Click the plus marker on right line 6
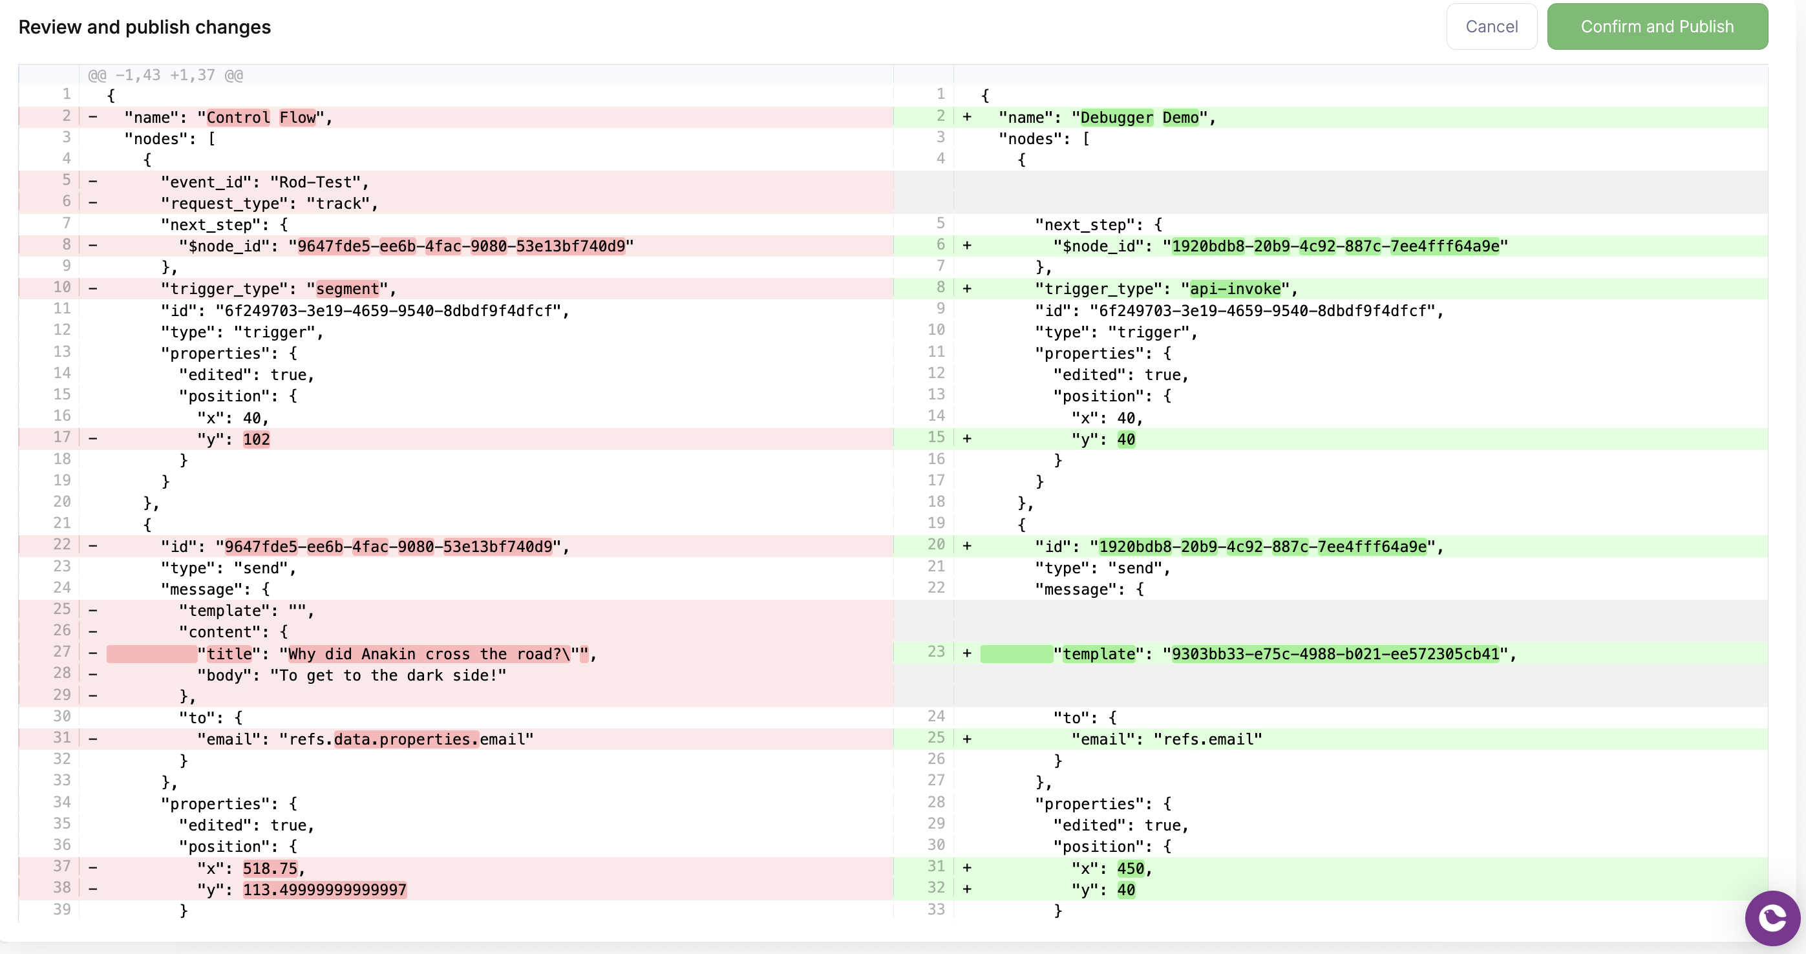The height and width of the screenshot is (954, 1806). [x=967, y=246]
